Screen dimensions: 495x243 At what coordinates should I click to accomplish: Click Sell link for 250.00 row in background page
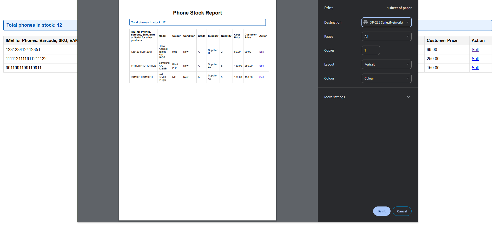pos(475,59)
